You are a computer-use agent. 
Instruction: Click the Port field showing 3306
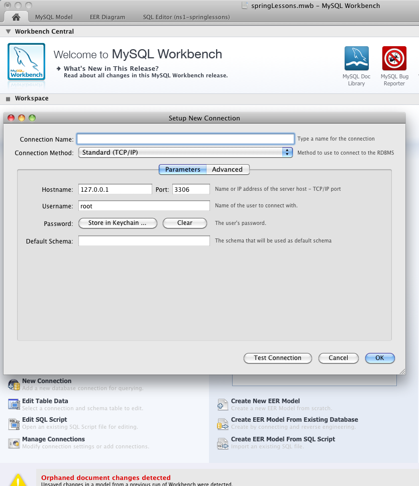[x=191, y=189]
